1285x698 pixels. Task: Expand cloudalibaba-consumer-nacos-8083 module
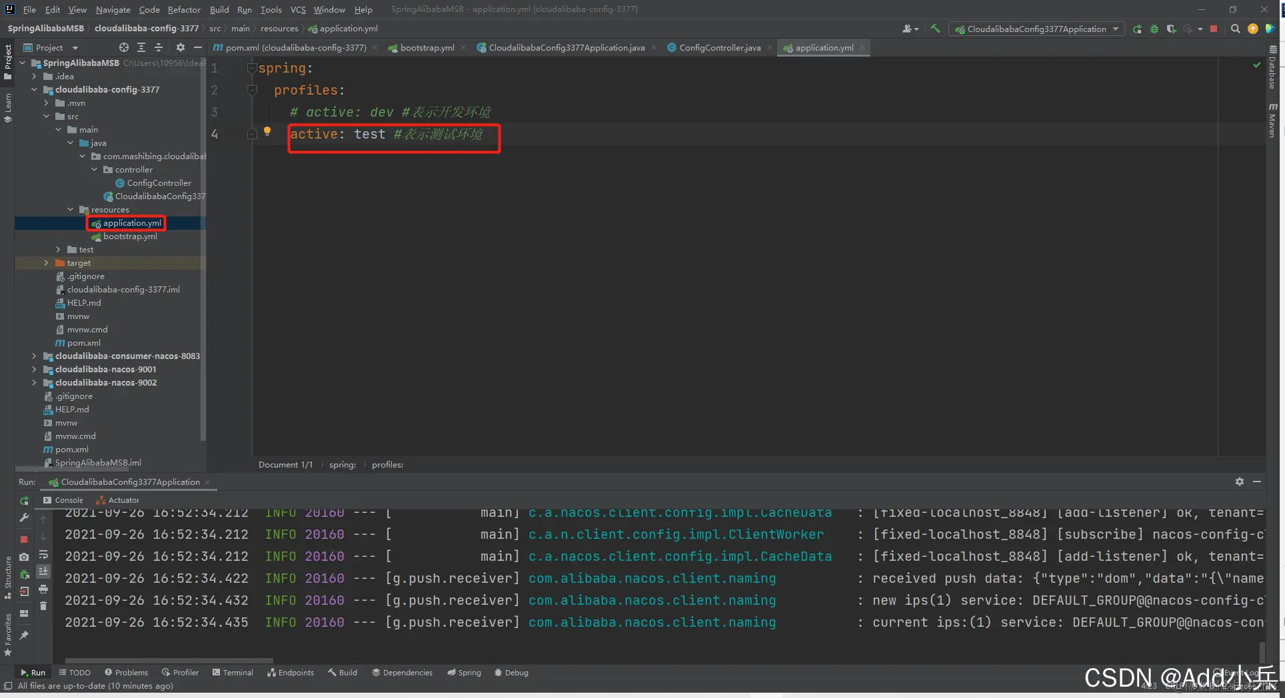click(34, 356)
